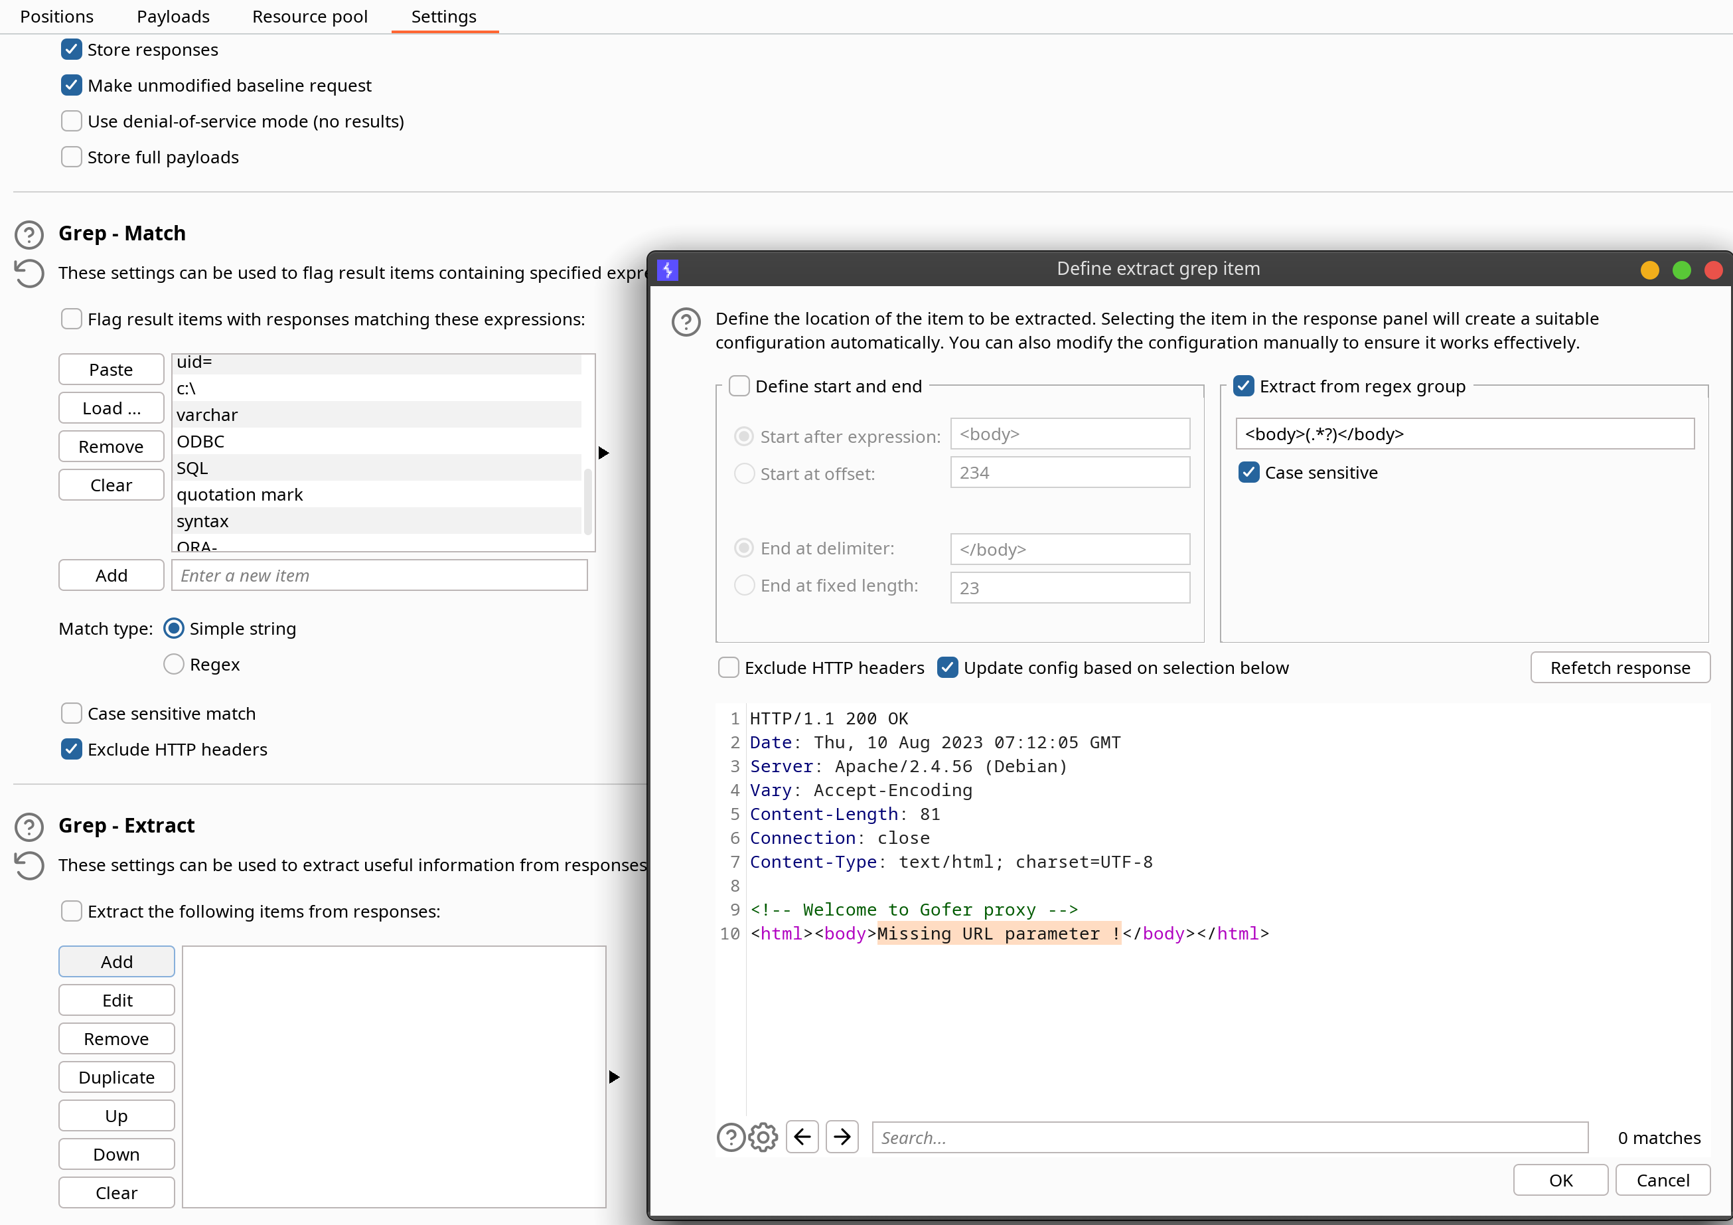Toggle Update config based on selection below
This screenshot has width=1733, height=1225.
click(947, 668)
